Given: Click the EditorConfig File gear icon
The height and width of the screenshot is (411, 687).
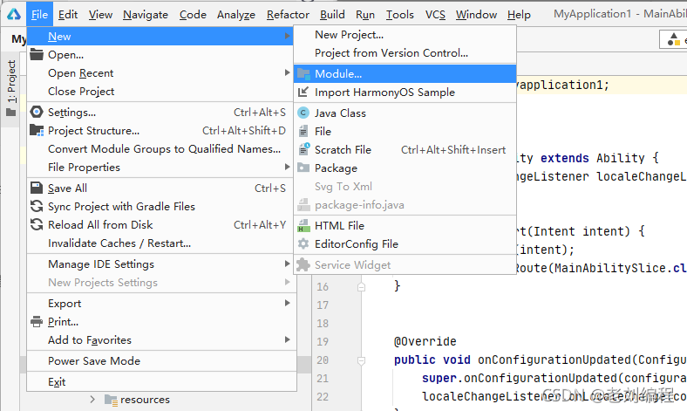Looking at the screenshot, I should [x=303, y=243].
